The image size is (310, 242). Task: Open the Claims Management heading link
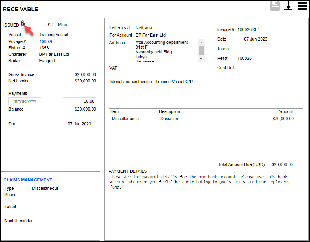pyautogui.click(x=28, y=180)
